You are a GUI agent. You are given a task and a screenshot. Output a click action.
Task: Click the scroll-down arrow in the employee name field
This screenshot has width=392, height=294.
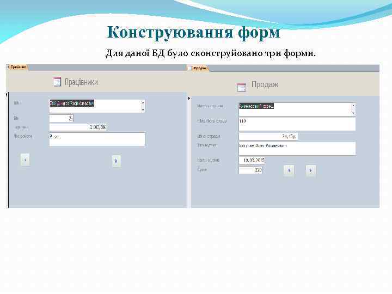tap(143, 110)
